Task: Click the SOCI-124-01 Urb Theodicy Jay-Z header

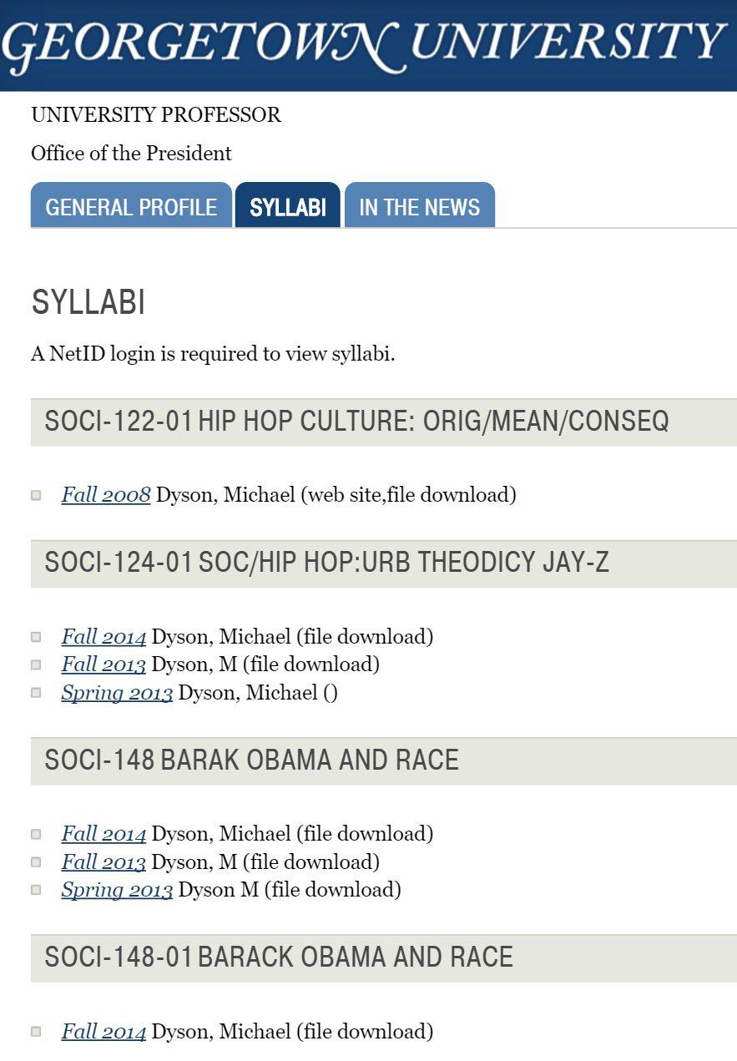Action: (x=384, y=563)
